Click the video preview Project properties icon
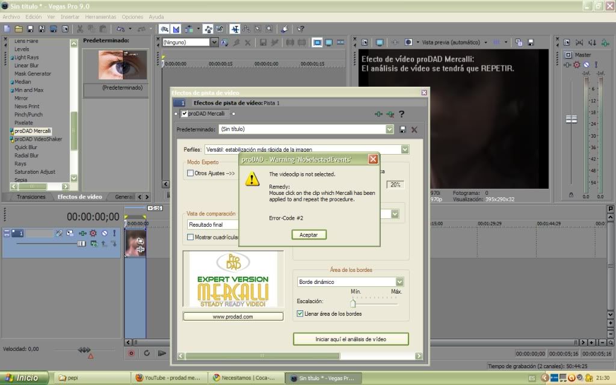 tap(365, 43)
